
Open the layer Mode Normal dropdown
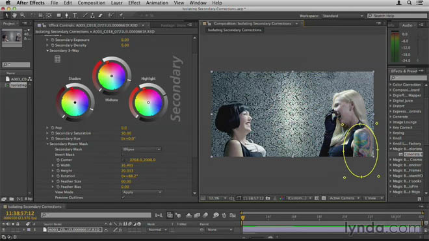click(157, 230)
